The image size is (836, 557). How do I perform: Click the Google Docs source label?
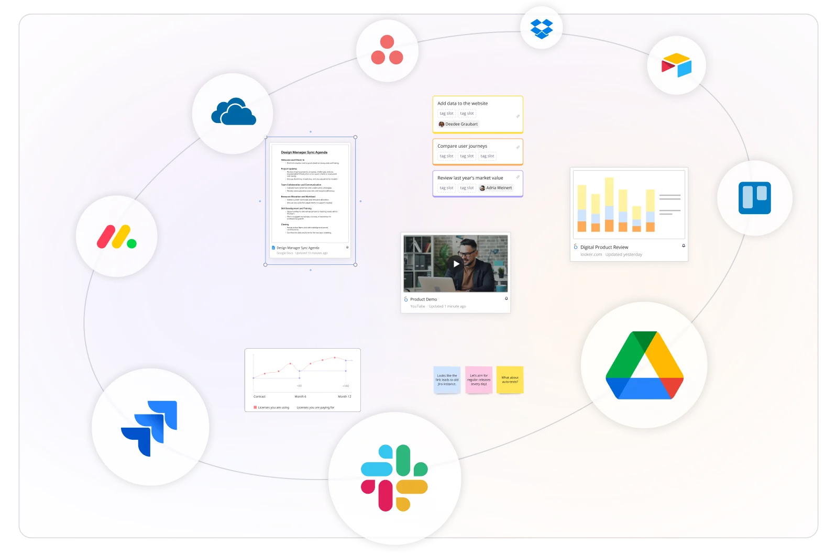284,253
